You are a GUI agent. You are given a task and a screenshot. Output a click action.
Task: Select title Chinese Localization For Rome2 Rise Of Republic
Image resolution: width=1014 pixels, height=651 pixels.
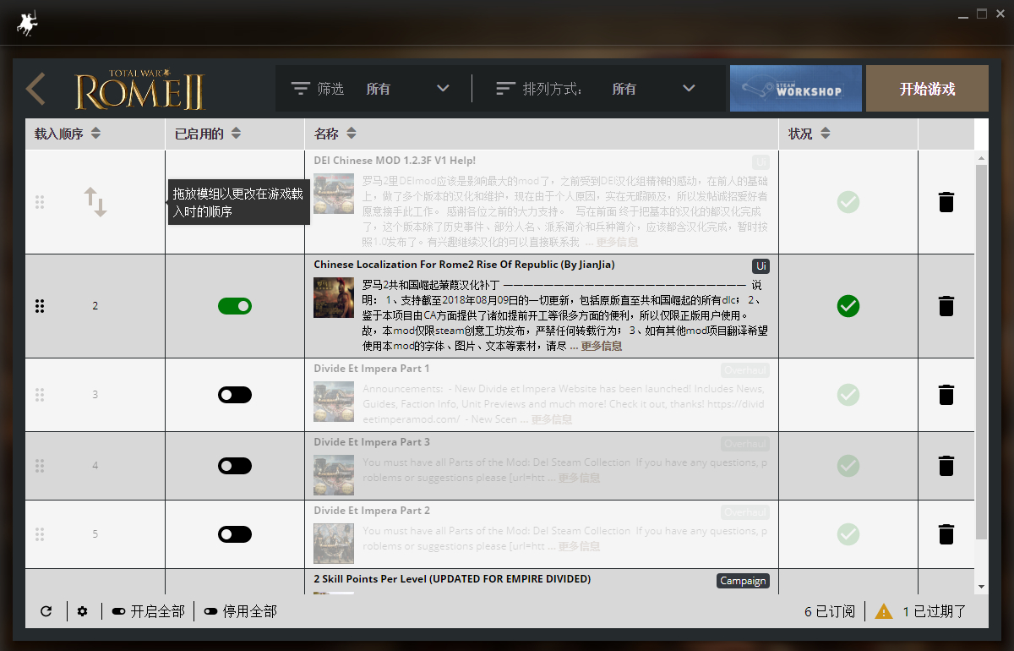point(464,265)
